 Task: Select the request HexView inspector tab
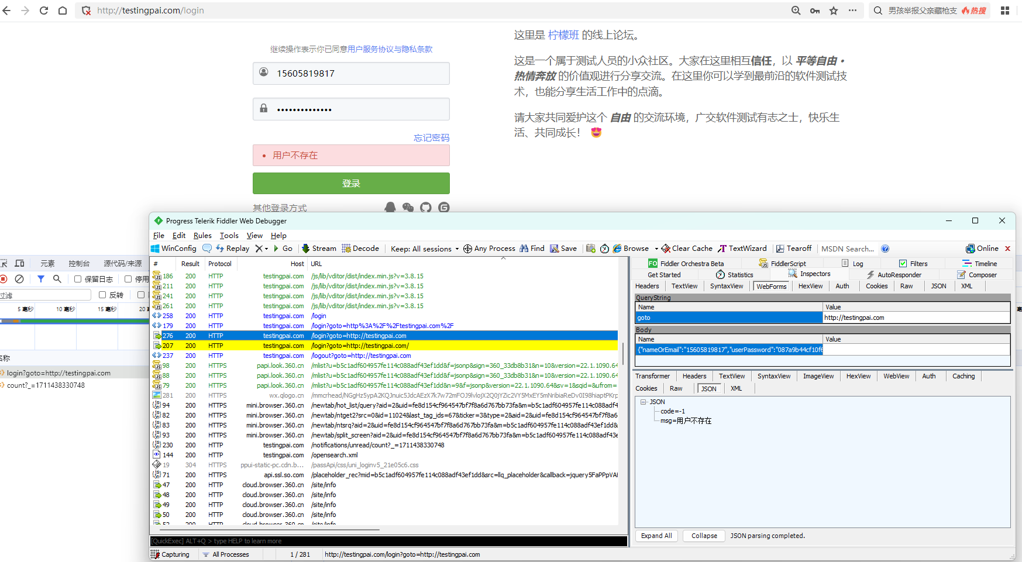[x=810, y=286]
